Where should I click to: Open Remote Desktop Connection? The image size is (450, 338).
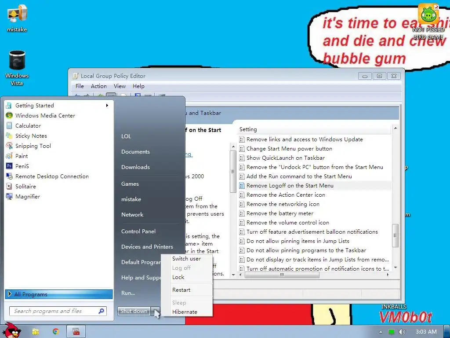click(x=58, y=176)
